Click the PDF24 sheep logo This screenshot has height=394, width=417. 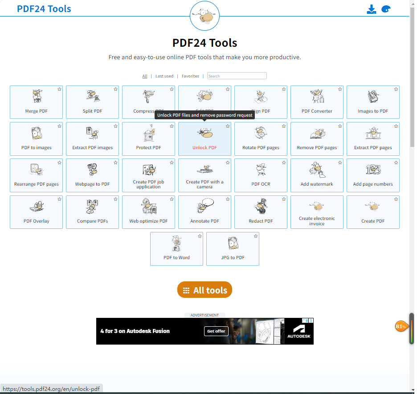[204, 16]
